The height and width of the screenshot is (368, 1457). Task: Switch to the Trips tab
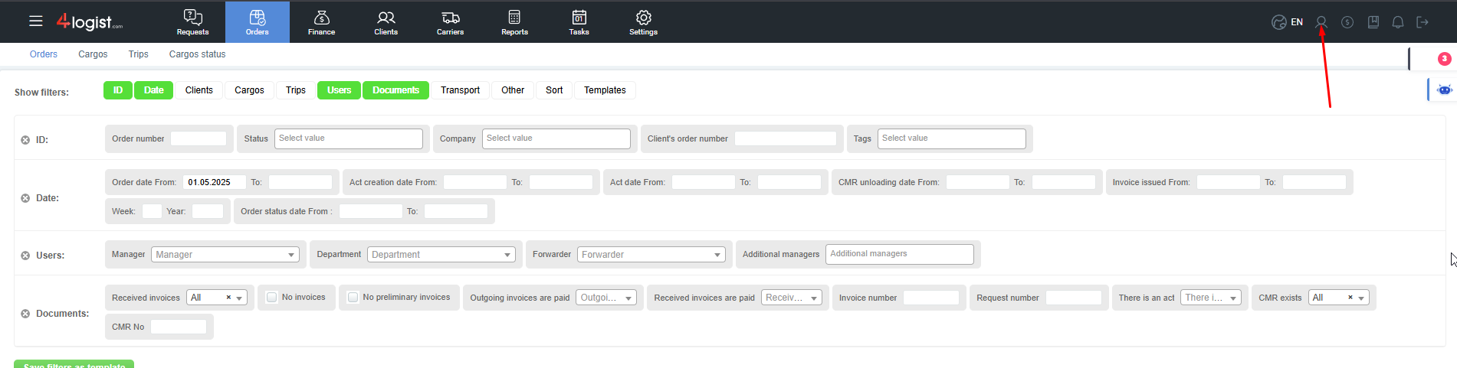click(138, 54)
